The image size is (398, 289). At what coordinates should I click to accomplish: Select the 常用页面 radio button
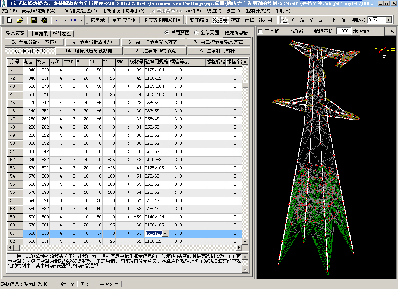tap(166, 33)
